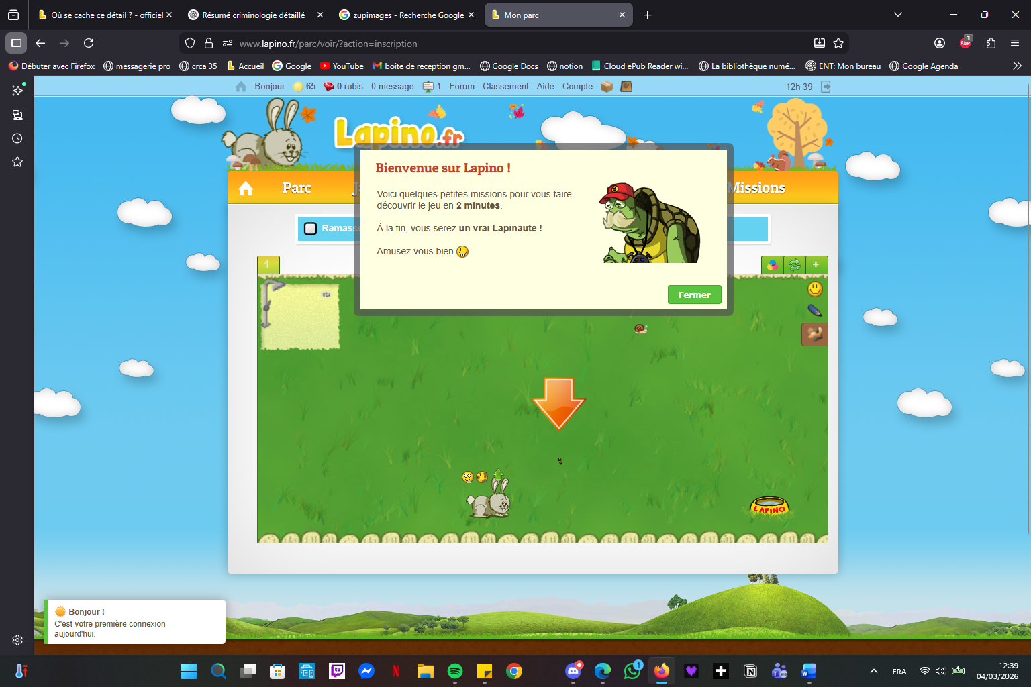Viewport: 1031px width, 687px height.
Task: Open the Compte link
Action: pyautogui.click(x=577, y=87)
